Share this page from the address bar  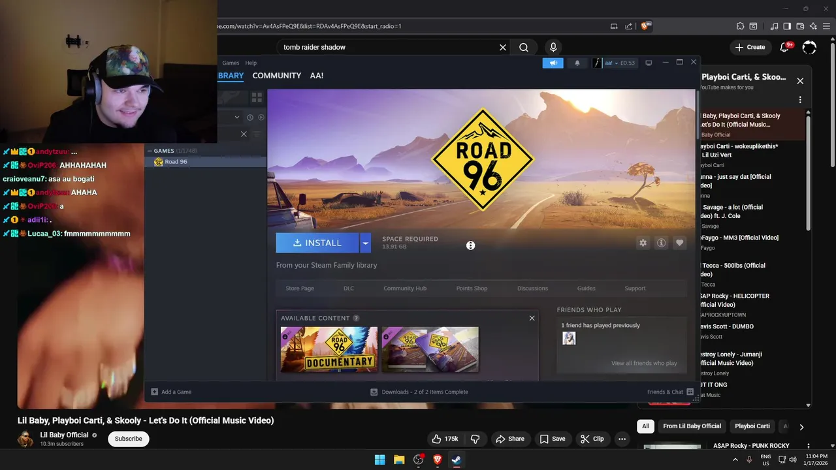click(x=628, y=26)
